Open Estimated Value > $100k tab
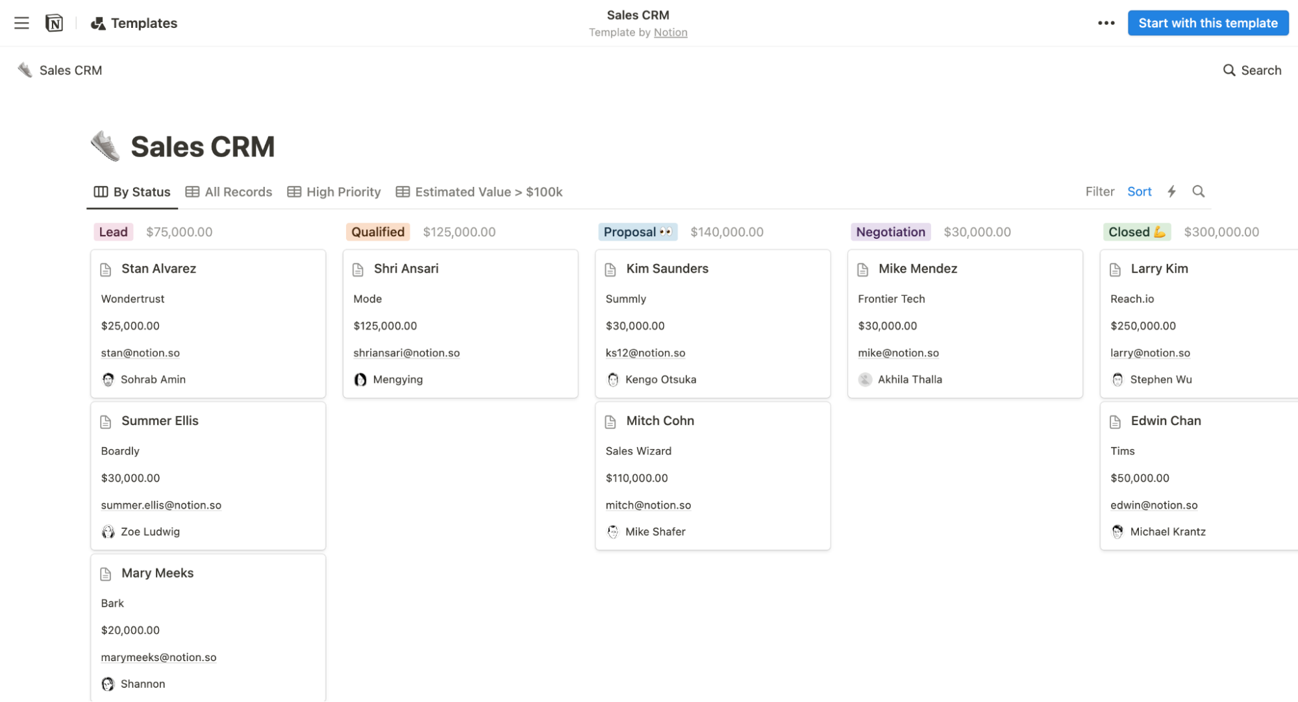1298x702 pixels. pyautogui.click(x=479, y=192)
